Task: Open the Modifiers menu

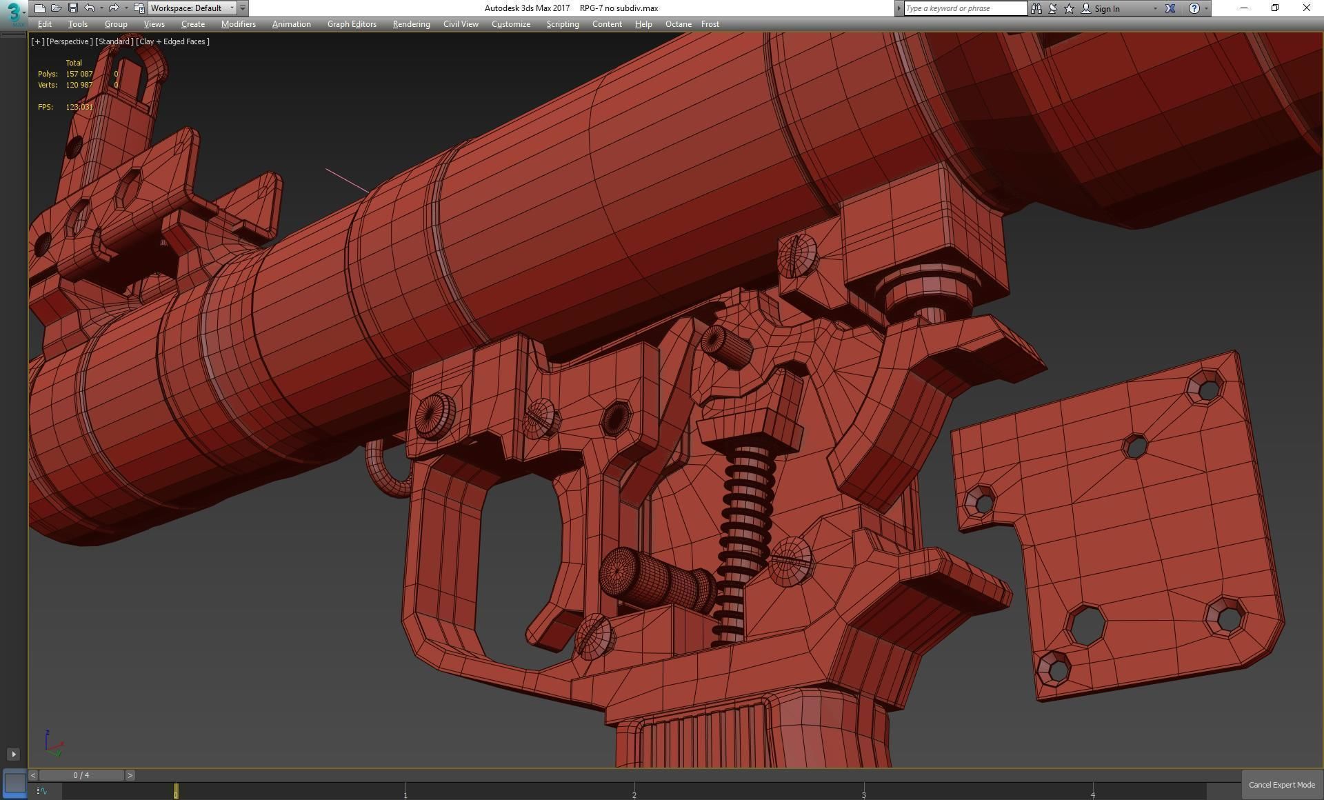Action: [238, 24]
